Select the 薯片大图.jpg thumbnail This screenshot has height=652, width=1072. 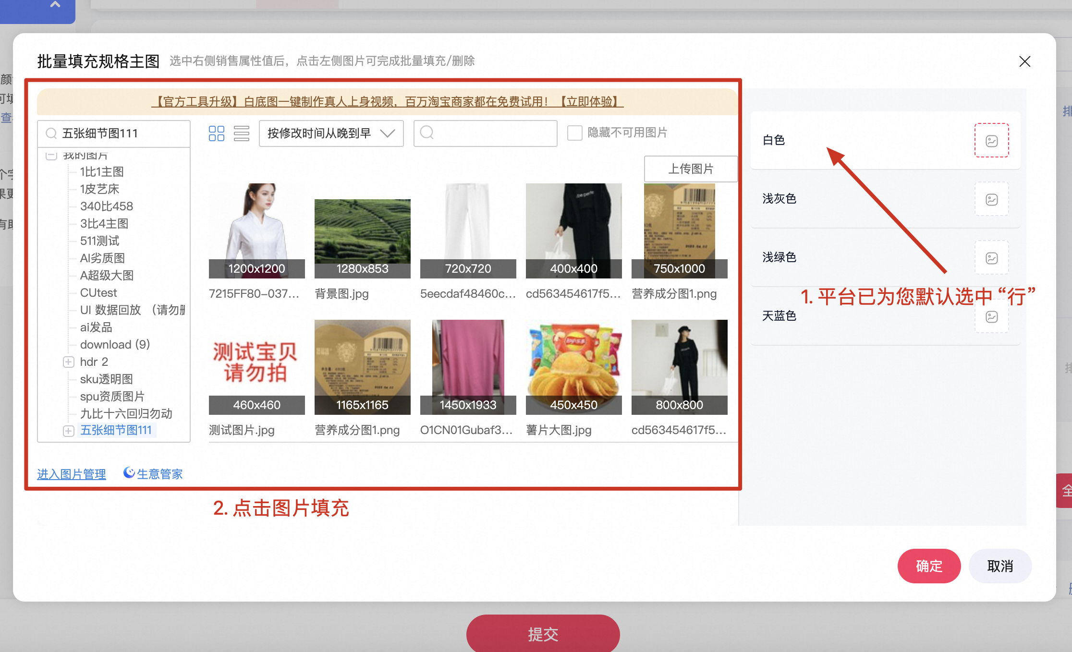(x=574, y=367)
